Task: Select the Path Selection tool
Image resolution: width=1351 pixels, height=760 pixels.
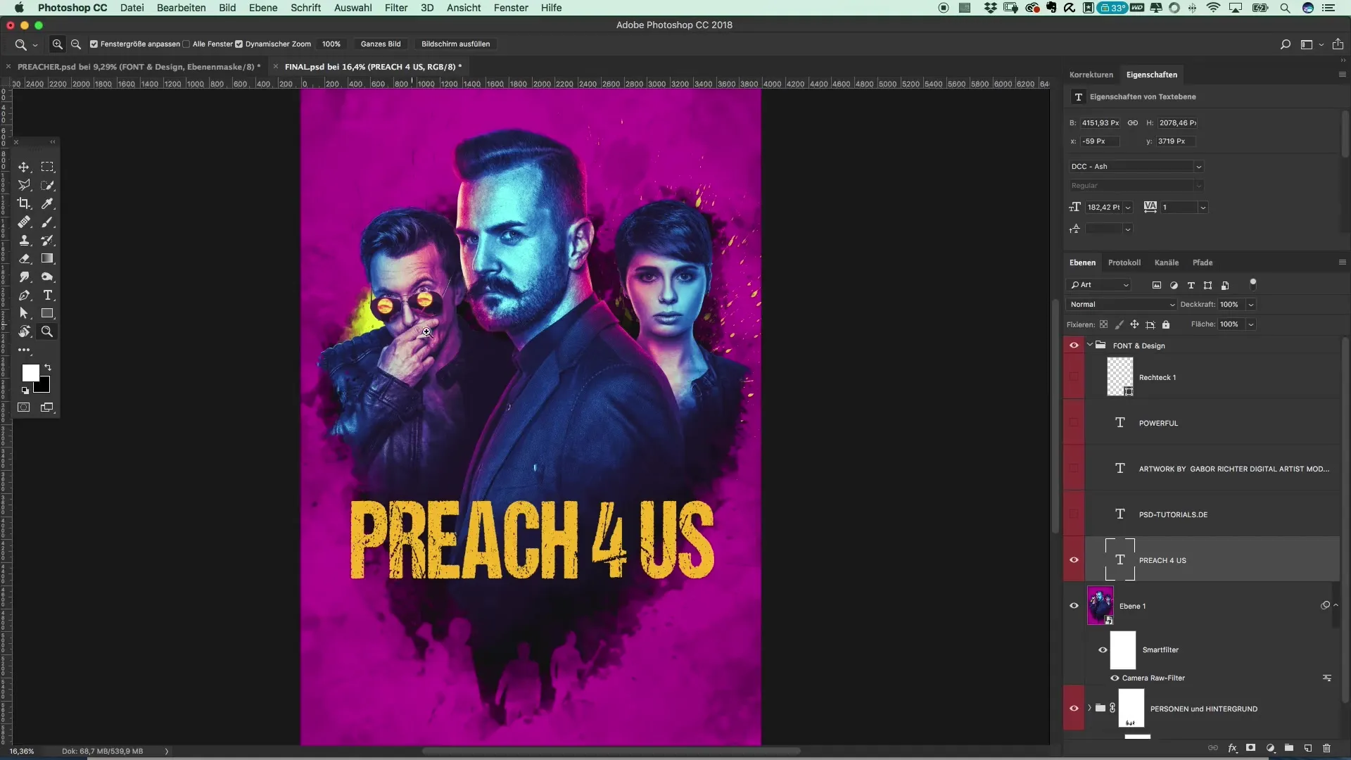Action: (x=24, y=313)
